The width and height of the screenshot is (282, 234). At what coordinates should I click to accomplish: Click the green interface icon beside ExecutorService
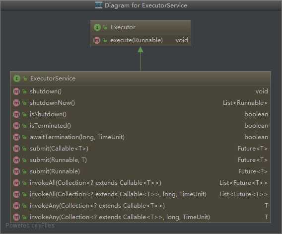tap(17, 78)
